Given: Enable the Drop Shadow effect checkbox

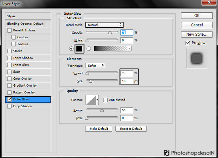Looking at the screenshot, I should pos(9,106).
